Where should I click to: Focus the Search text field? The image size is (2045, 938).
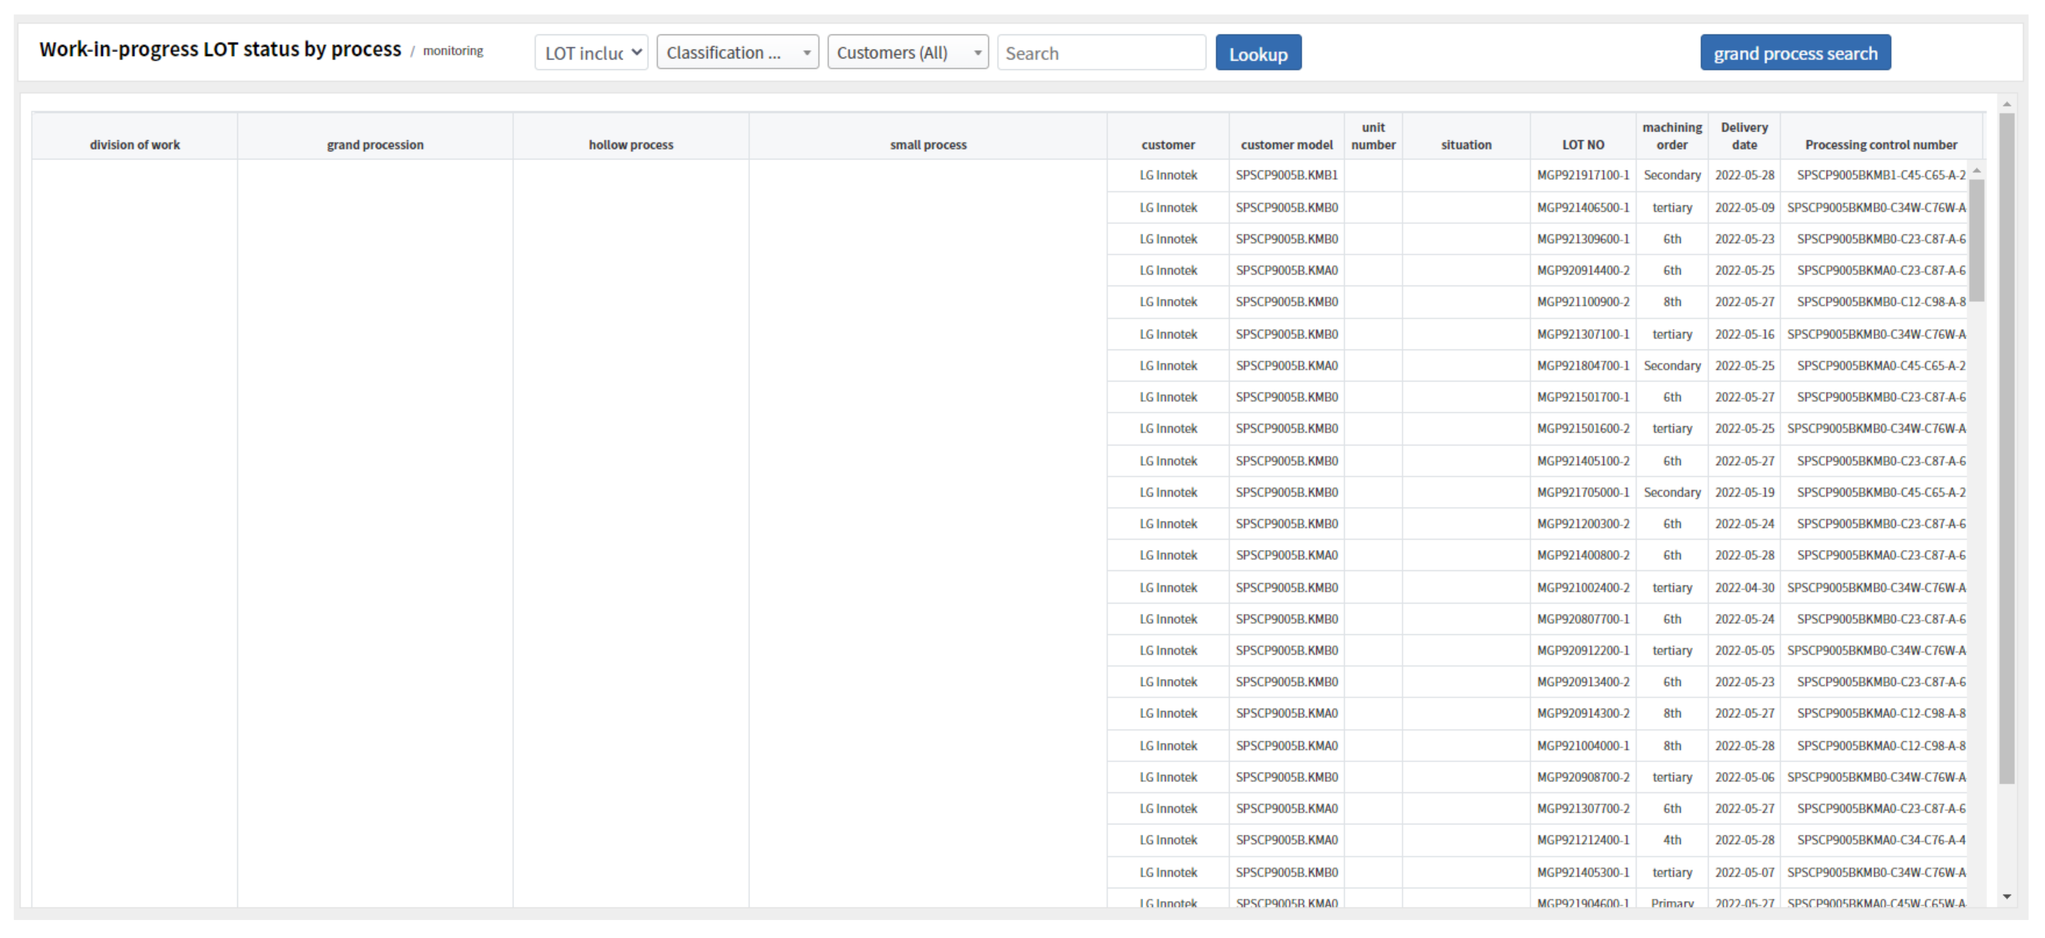(1100, 53)
